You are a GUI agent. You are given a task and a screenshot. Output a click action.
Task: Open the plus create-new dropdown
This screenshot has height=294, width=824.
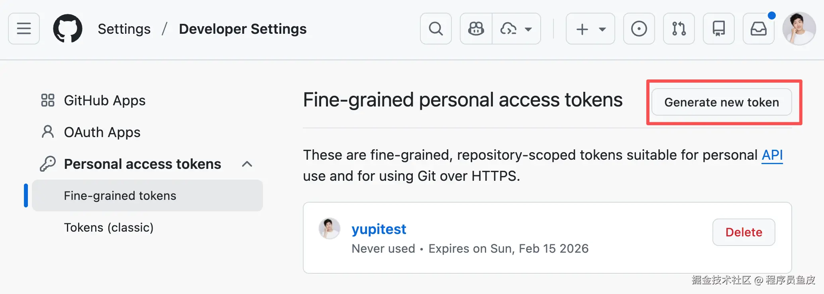pos(590,29)
